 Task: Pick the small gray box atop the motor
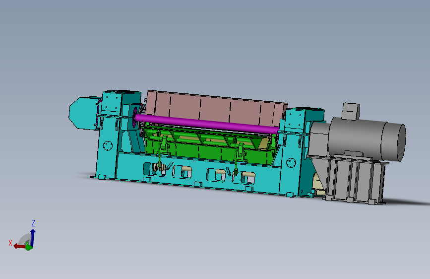[350, 112]
